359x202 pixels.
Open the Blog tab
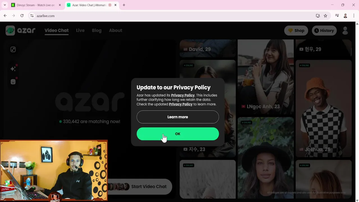pos(97,30)
